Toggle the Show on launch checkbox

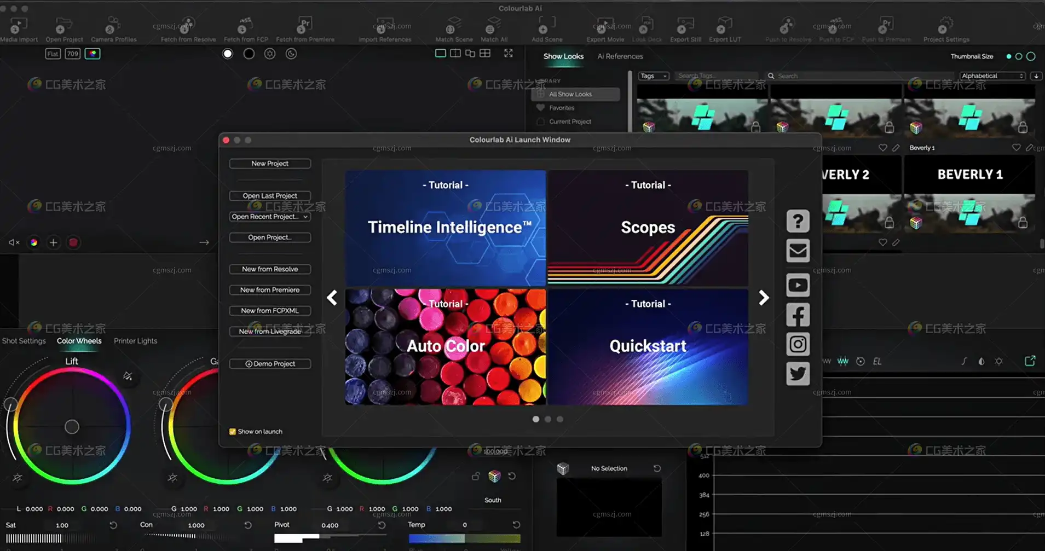233,432
